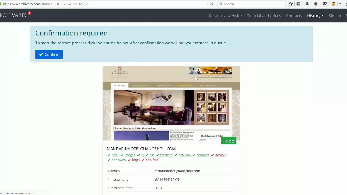
Task: Select MANDARINHOTELGUANGZHOU.COM heading
Action: coord(141,149)
